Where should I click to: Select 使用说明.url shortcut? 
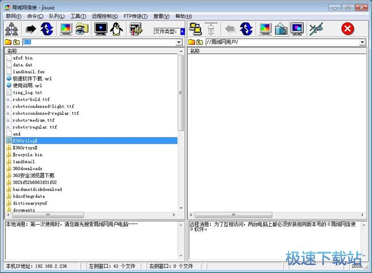pos(27,85)
